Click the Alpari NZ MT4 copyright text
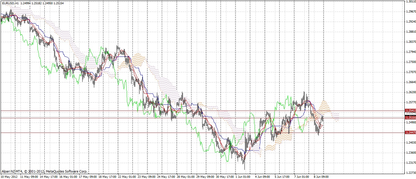This screenshot has height=179, width=416. (x=45, y=172)
